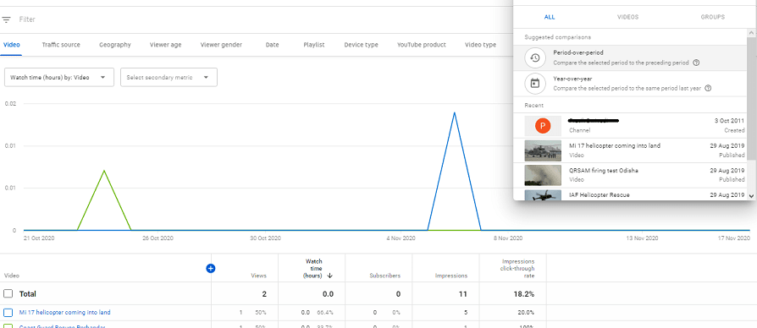Open help for Year-over-year comparison
Screen dimensions: 757x328
pos(707,88)
